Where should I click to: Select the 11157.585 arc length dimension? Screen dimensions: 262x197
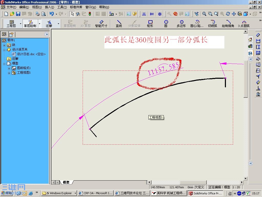coord(163,69)
